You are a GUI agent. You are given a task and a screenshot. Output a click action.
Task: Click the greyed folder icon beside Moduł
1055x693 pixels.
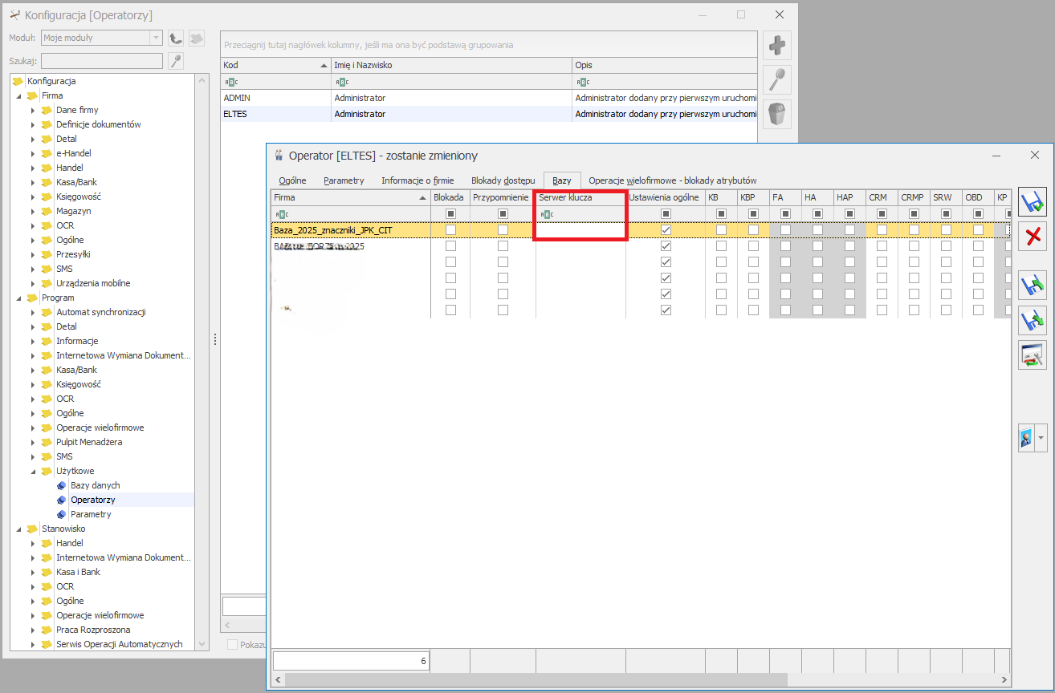(x=197, y=38)
